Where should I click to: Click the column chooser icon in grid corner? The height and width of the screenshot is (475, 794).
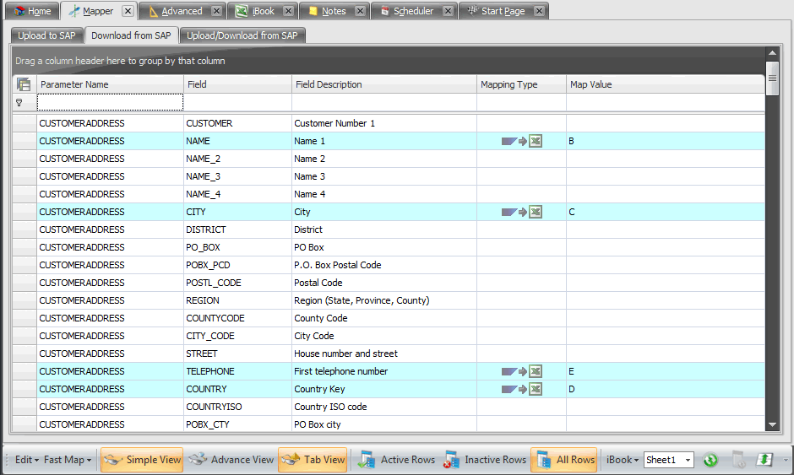pyautogui.click(x=24, y=84)
